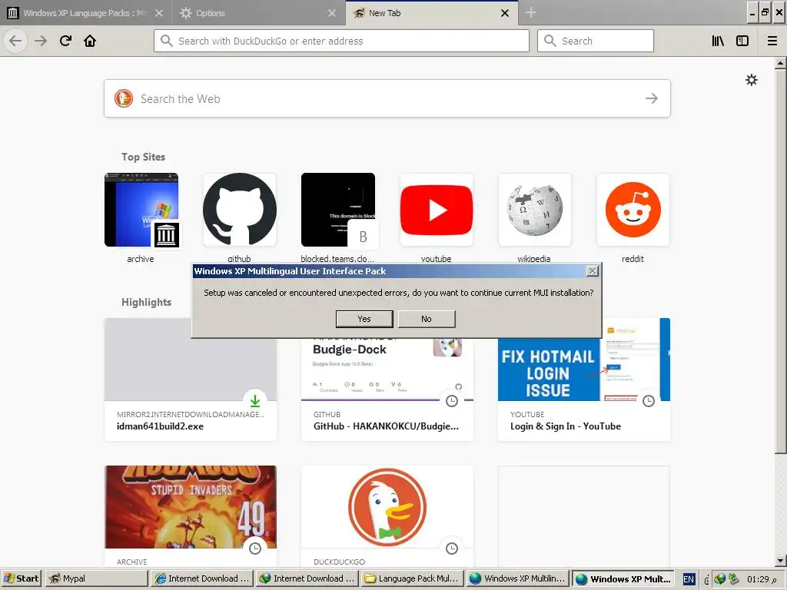Viewport: 787px width, 590px height.
Task: Open the Library toolbar icon
Action: (x=719, y=41)
